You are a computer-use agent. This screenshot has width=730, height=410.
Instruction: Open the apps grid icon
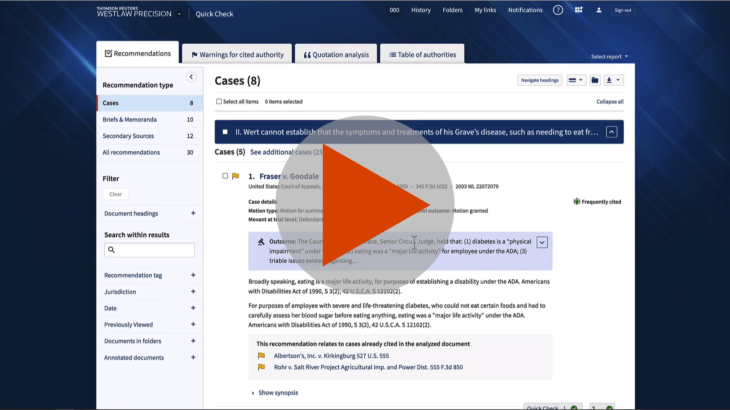pyautogui.click(x=578, y=10)
